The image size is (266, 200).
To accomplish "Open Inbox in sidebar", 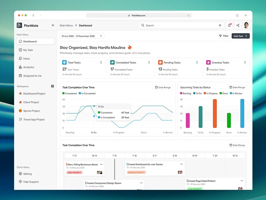I will (36, 58).
